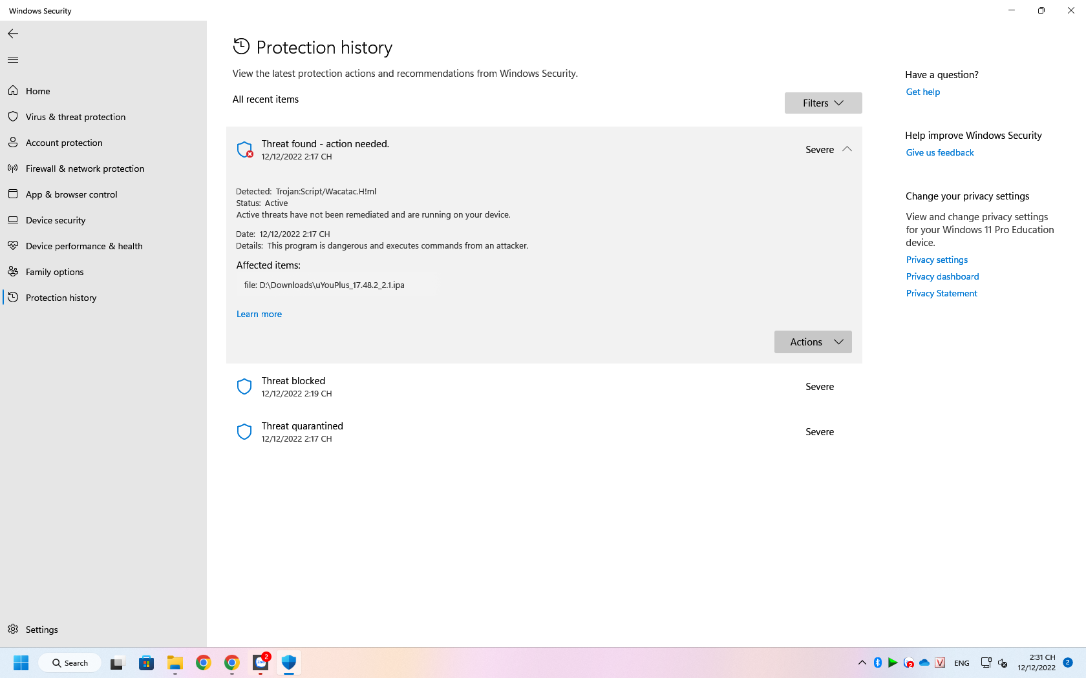The image size is (1086, 678).
Task: Open clock and date in taskbar
Action: tap(1036, 663)
